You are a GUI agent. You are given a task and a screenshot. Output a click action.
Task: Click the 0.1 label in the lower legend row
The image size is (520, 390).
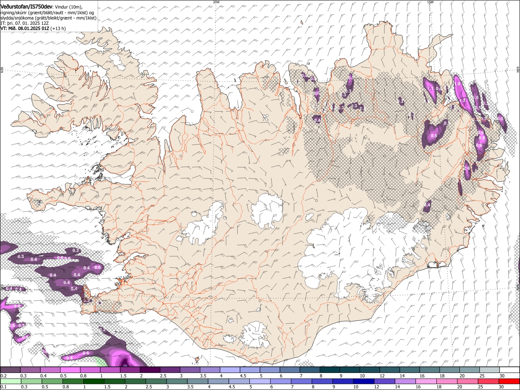click(4, 387)
